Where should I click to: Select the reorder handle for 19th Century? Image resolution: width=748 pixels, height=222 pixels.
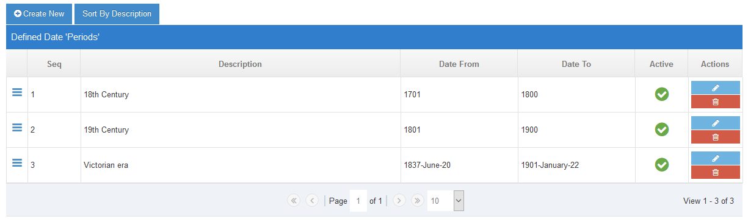point(17,127)
